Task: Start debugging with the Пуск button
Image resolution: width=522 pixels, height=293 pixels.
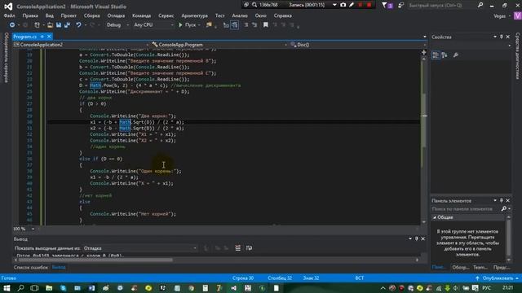Action: pyautogui.click(x=188, y=25)
